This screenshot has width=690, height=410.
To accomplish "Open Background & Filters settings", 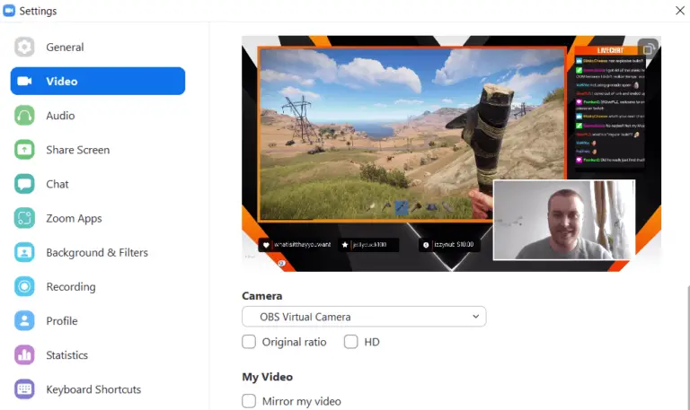I will [x=98, y=253].
